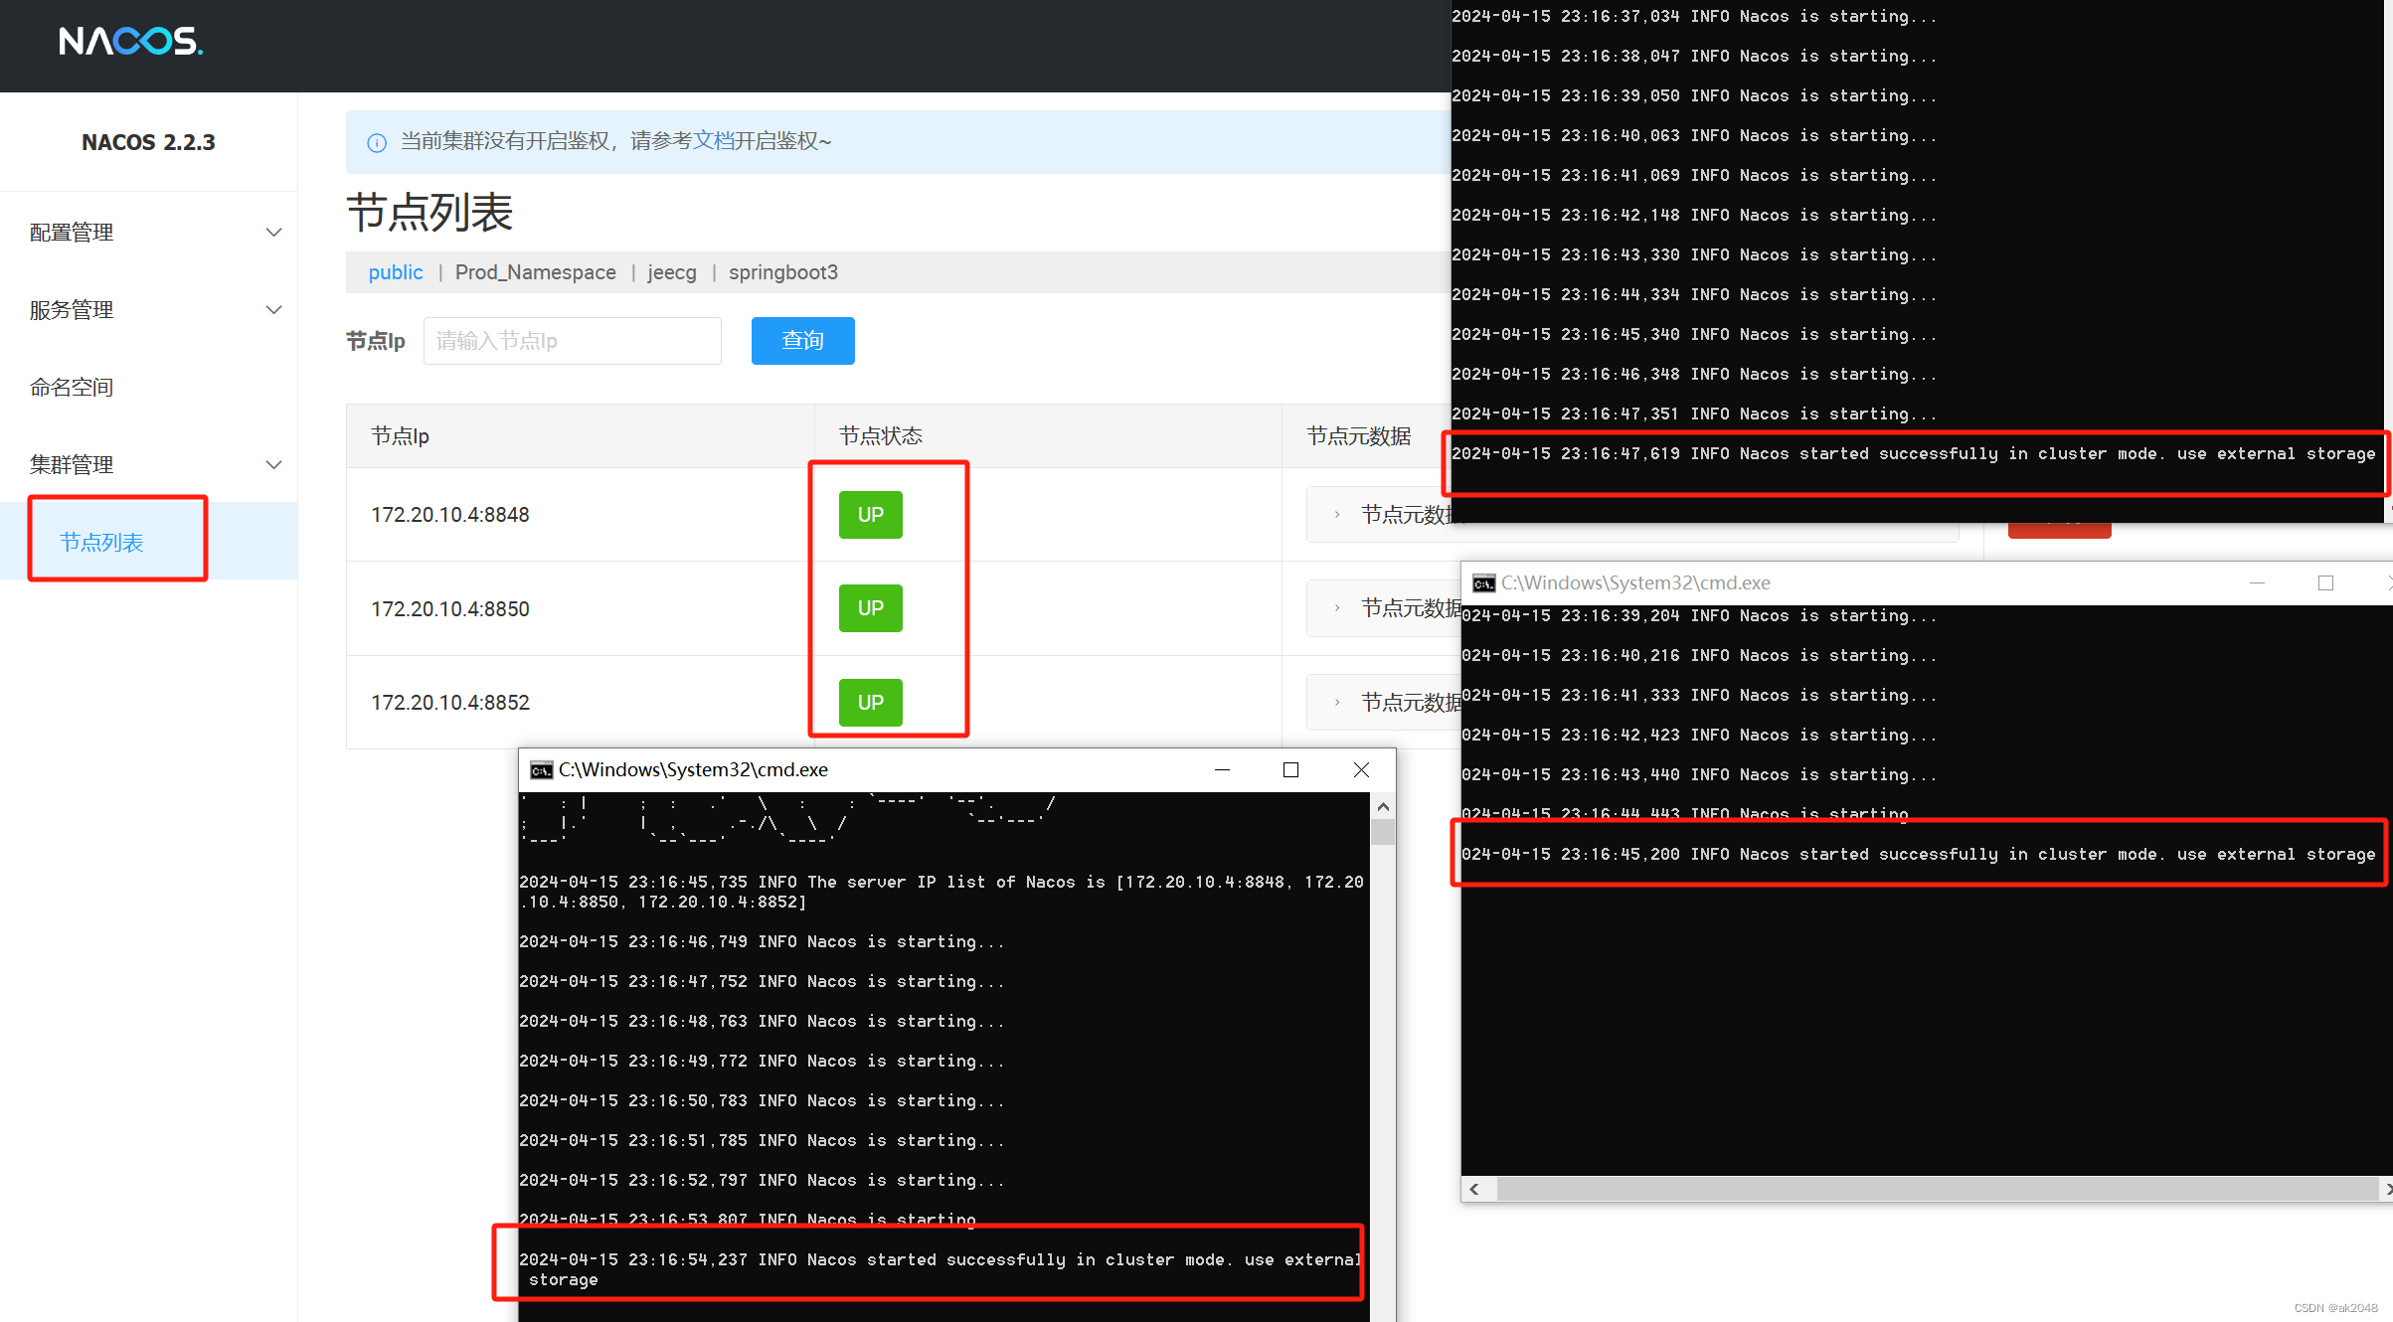Screen dimensions: 2393x1322
Task: Click UP status for 172.20.10.4:8848
Action: [x=870, y=515]
